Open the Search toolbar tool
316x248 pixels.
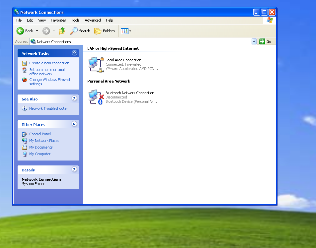[80, 31]
